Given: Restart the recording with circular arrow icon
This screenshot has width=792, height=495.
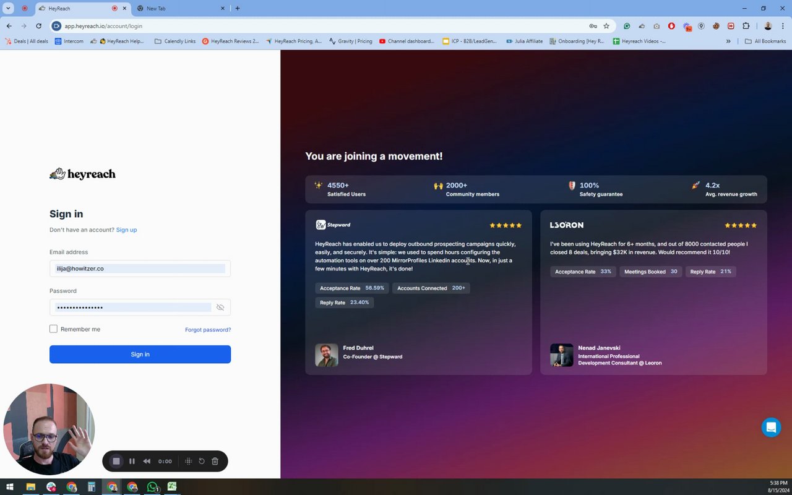Looking at the screenshot, I should pyautogui.click(x=202, y=461).
